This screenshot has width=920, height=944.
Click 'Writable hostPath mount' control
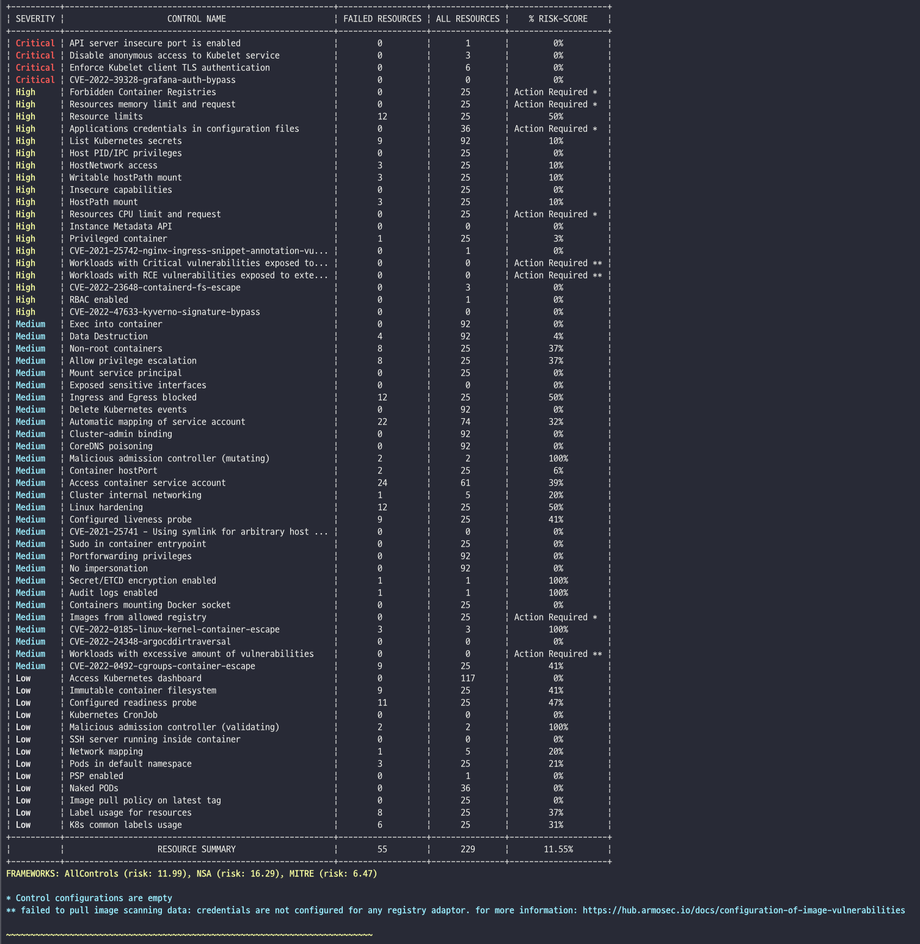pyautogui.click(x=126, y=178)
